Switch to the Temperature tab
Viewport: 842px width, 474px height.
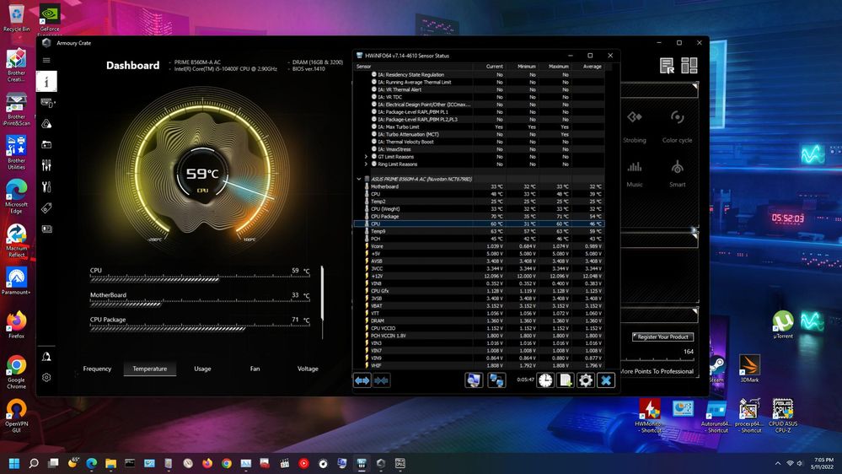[150, 369]
